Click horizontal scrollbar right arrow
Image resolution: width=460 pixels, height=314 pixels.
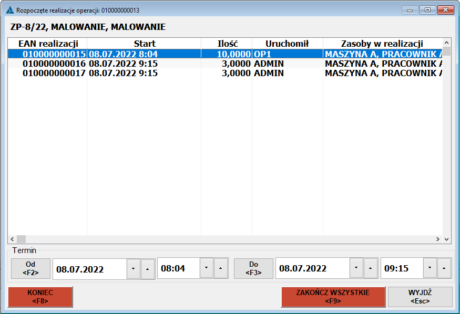438,239
